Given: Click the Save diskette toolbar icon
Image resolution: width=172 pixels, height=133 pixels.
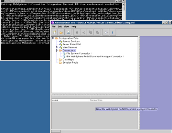Looking at the screenshot, I should point(68,32).
